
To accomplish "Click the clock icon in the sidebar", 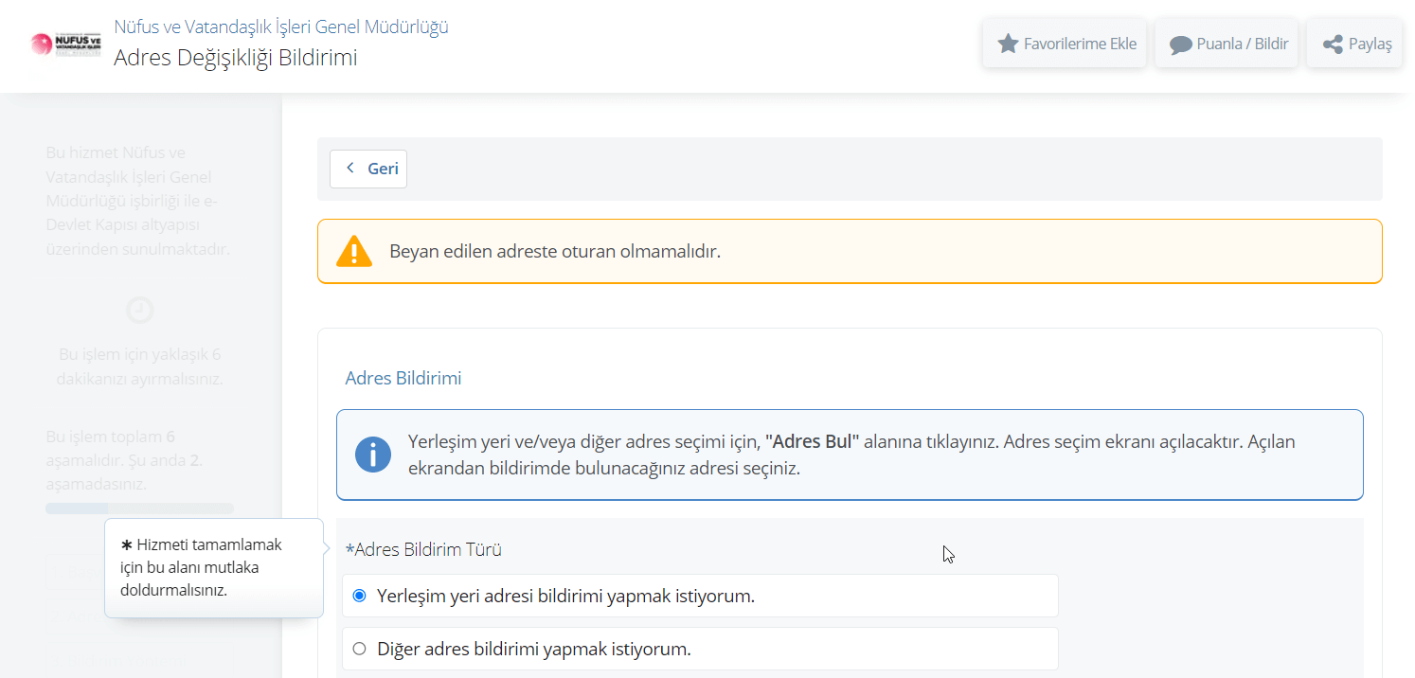I will 140,311.
